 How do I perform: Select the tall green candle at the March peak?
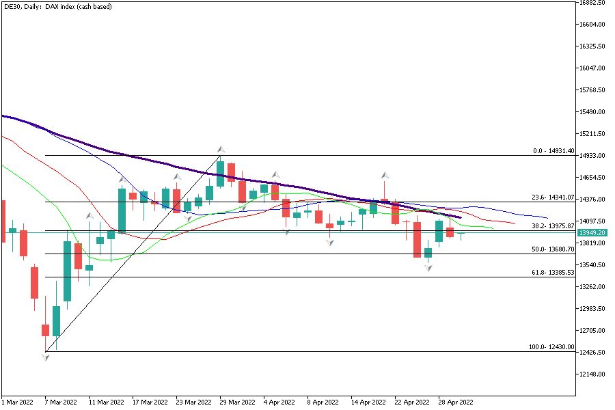click(x=221, y=174)
